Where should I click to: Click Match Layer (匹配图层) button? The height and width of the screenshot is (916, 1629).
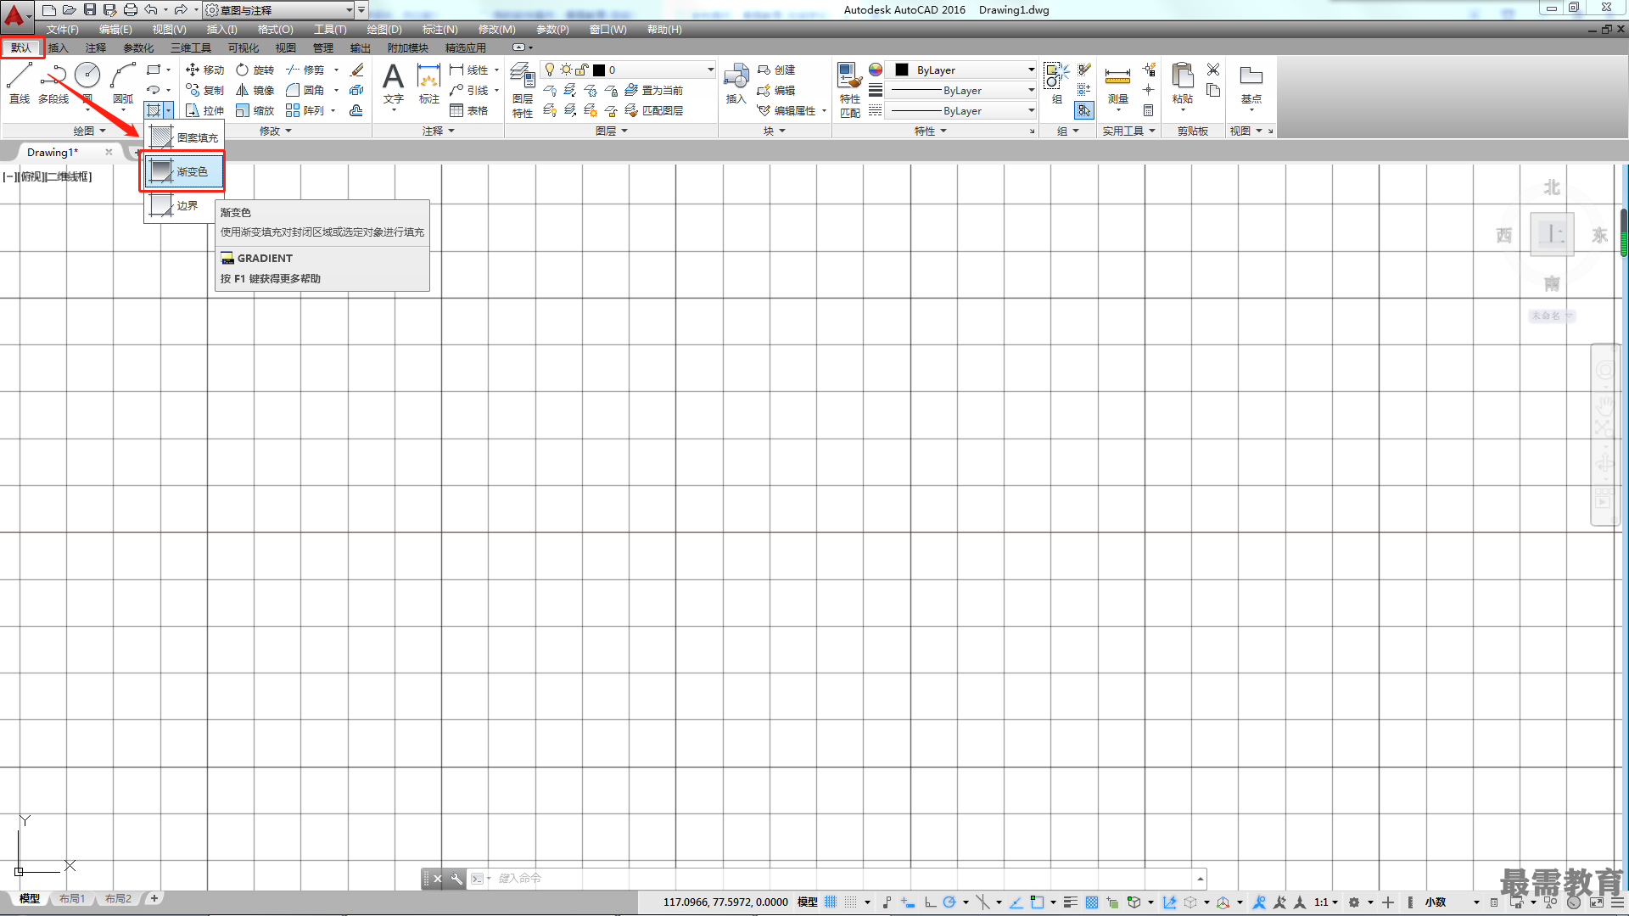(654, 110)
